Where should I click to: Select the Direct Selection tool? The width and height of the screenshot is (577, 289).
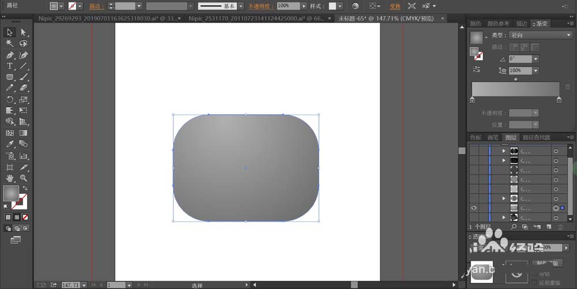coord(24,32)
